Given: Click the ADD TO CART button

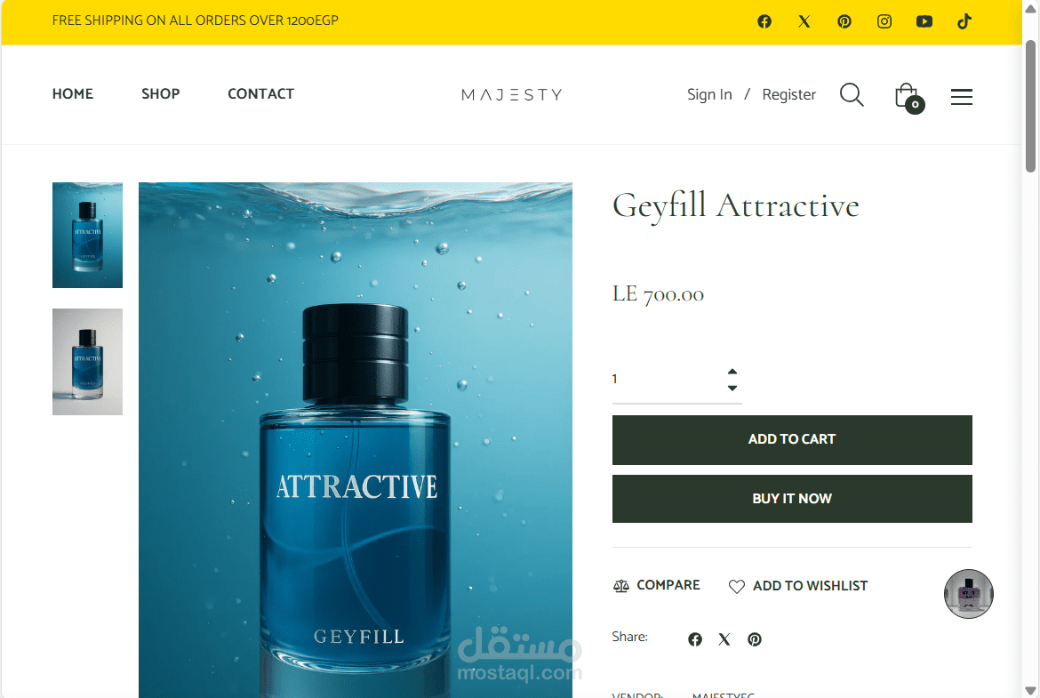Looking at the screenshot, I should (x=792, y=440).
